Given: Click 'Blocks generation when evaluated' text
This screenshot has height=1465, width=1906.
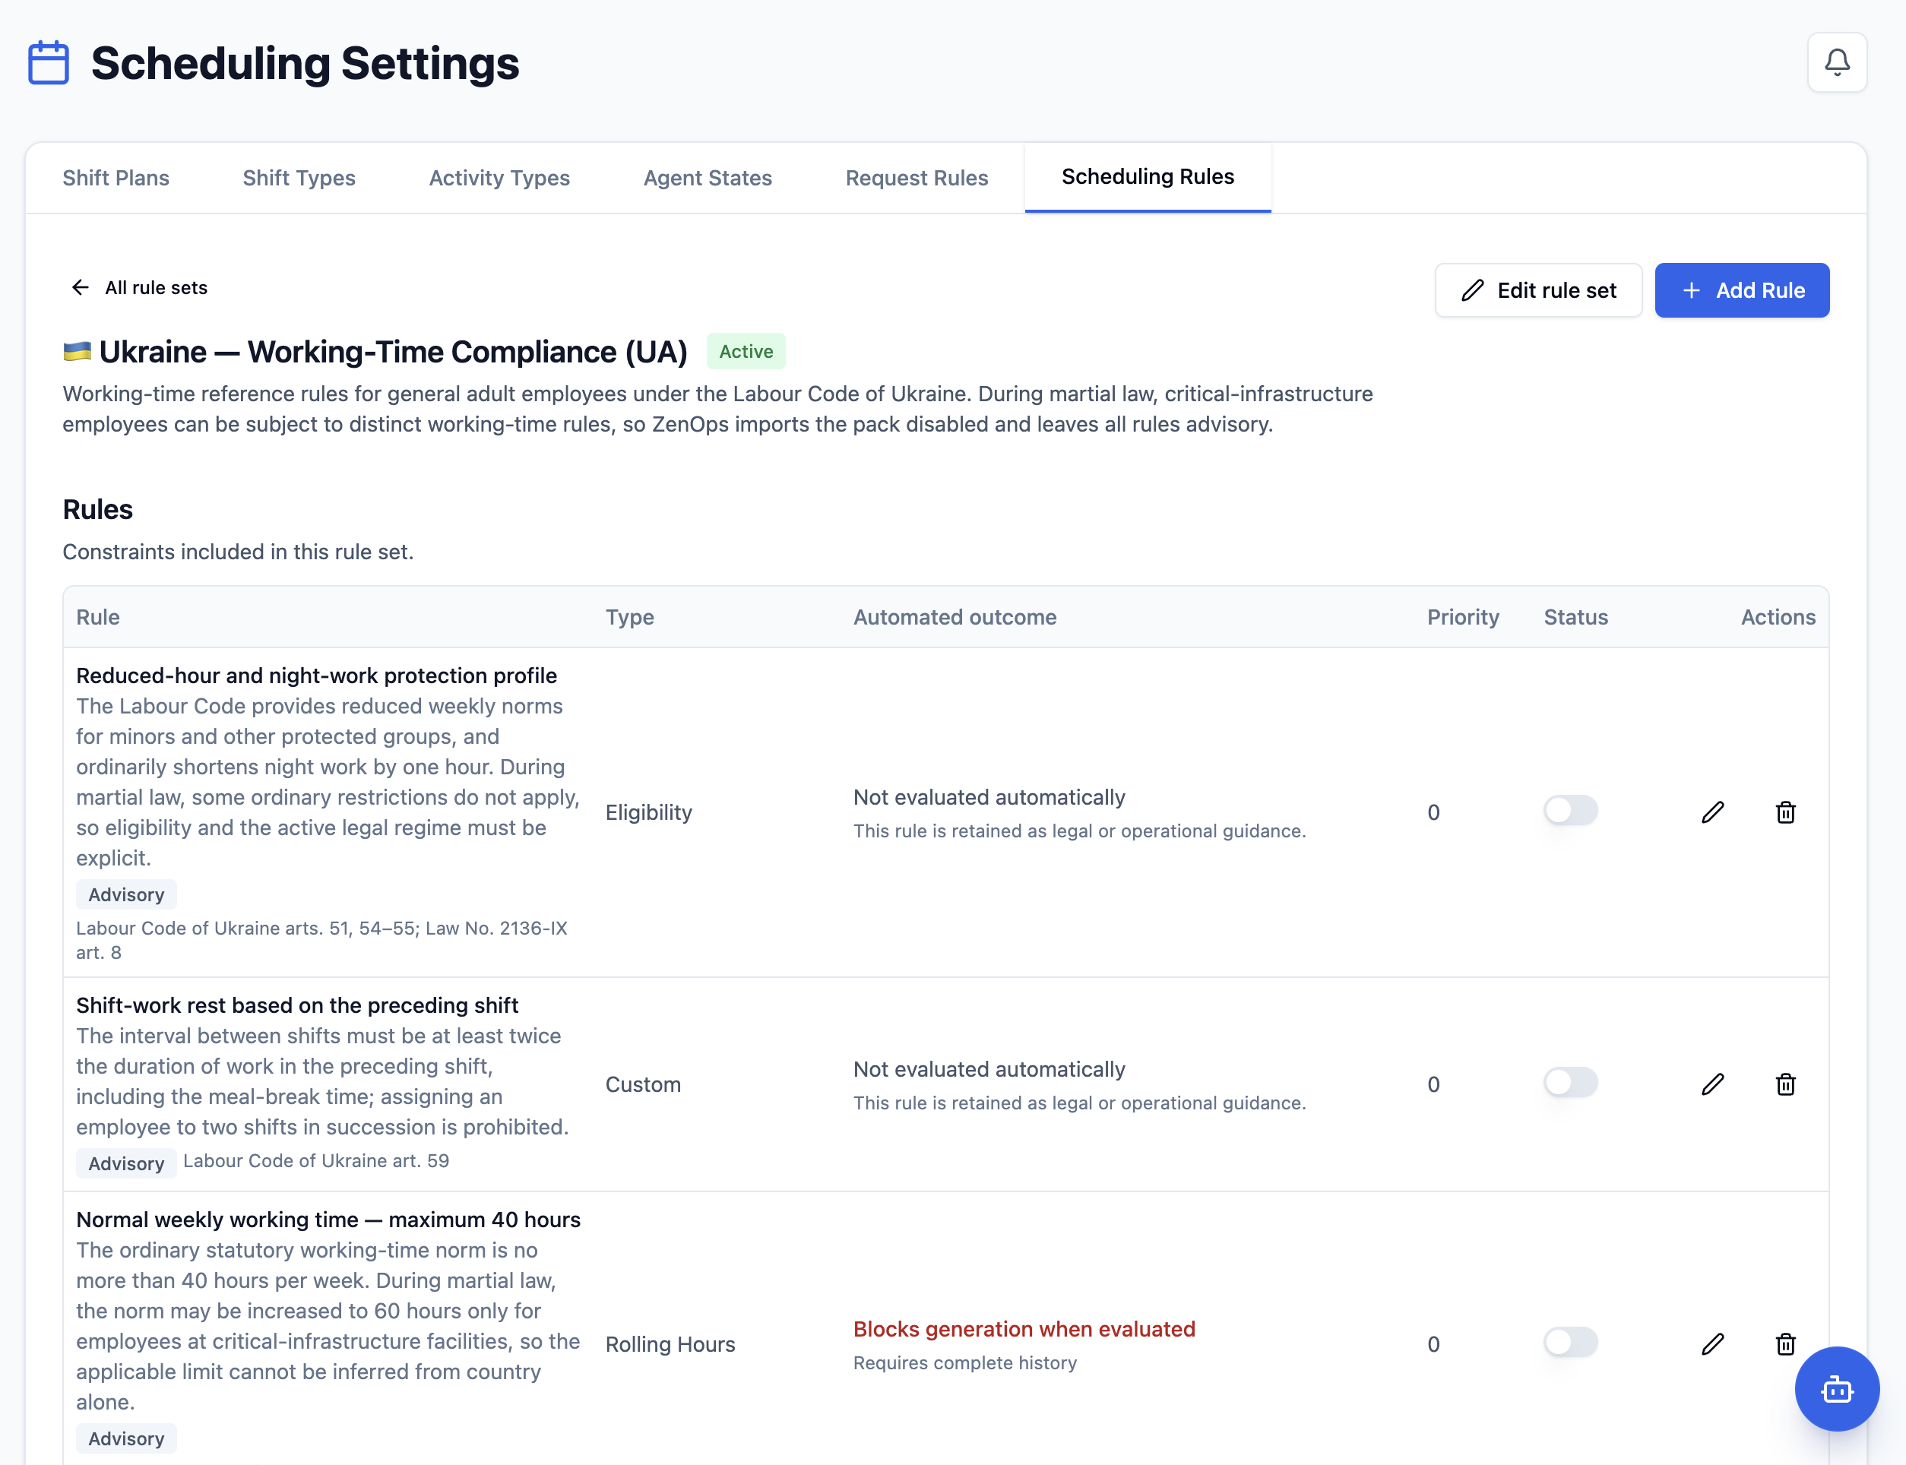Looking at the screenshot, I should point(1024,1329).
